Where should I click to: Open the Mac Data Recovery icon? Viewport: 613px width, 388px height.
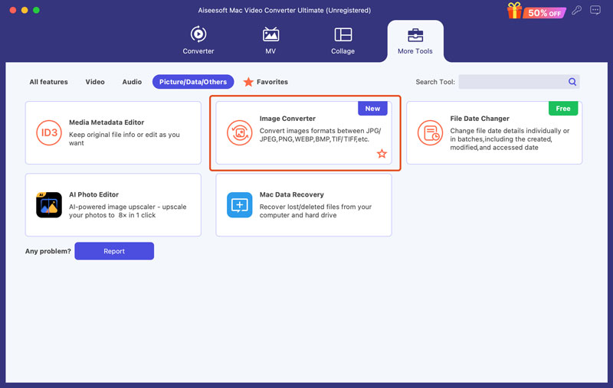(x=240, y=205)
